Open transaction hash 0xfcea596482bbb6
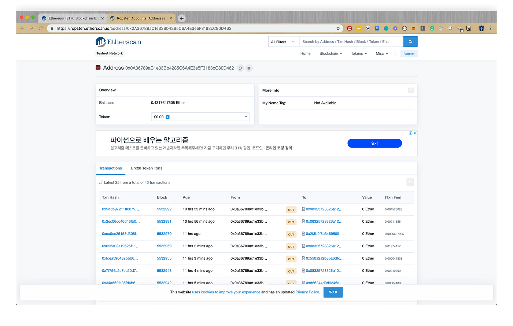513x326 pixels. (120, 258)
